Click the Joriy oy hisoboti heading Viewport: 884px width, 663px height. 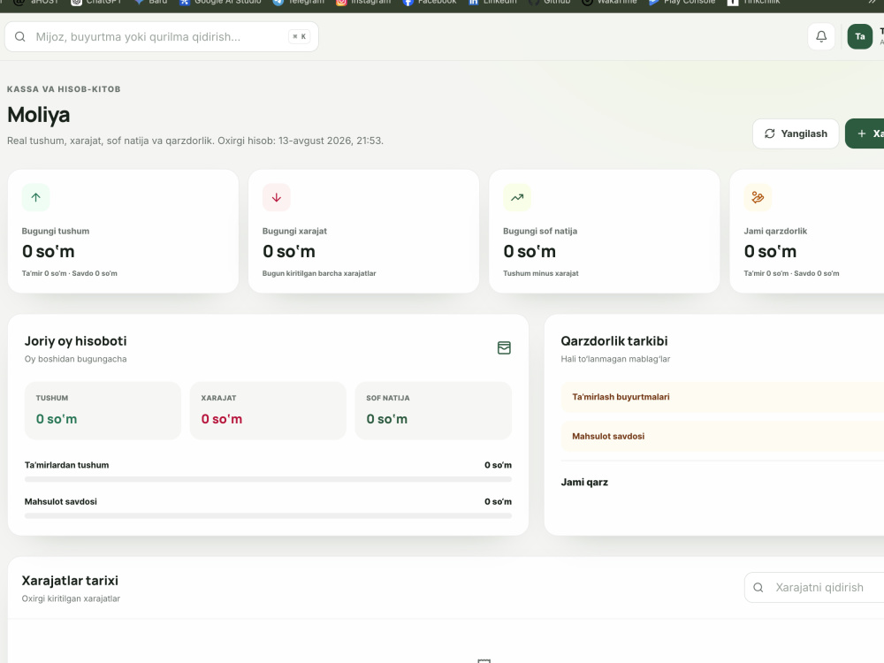[x=75, y=341]
